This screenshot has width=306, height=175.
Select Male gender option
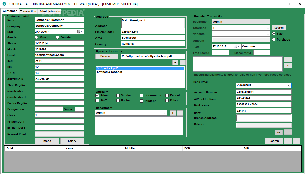tap(36, 37)
